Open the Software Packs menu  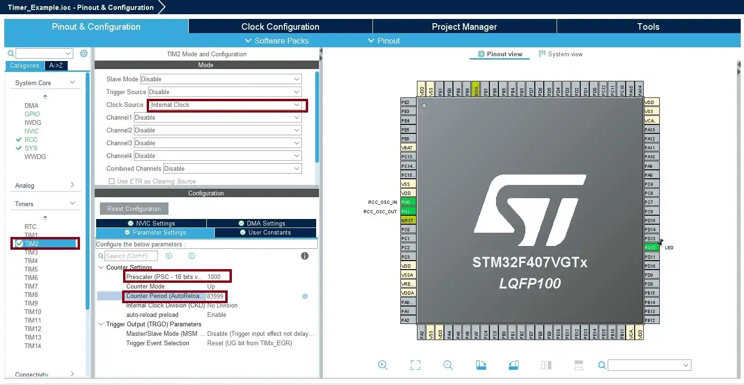pyautogui.click(x=276, y=41)
